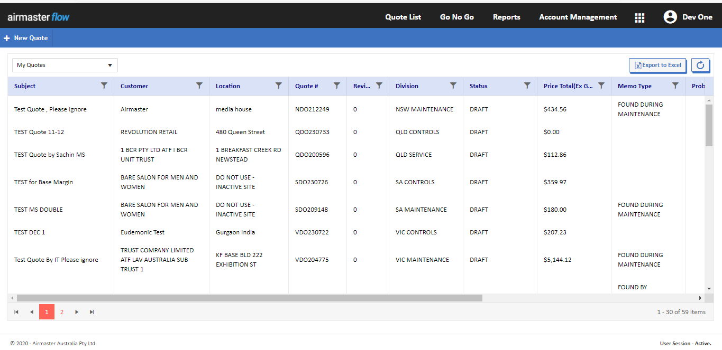The image size is (722, 350).
Task: Sort by Division column header
Action: tap(407, 86)
